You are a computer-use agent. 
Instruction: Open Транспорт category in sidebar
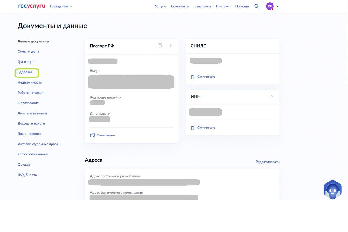click(26, 62)
